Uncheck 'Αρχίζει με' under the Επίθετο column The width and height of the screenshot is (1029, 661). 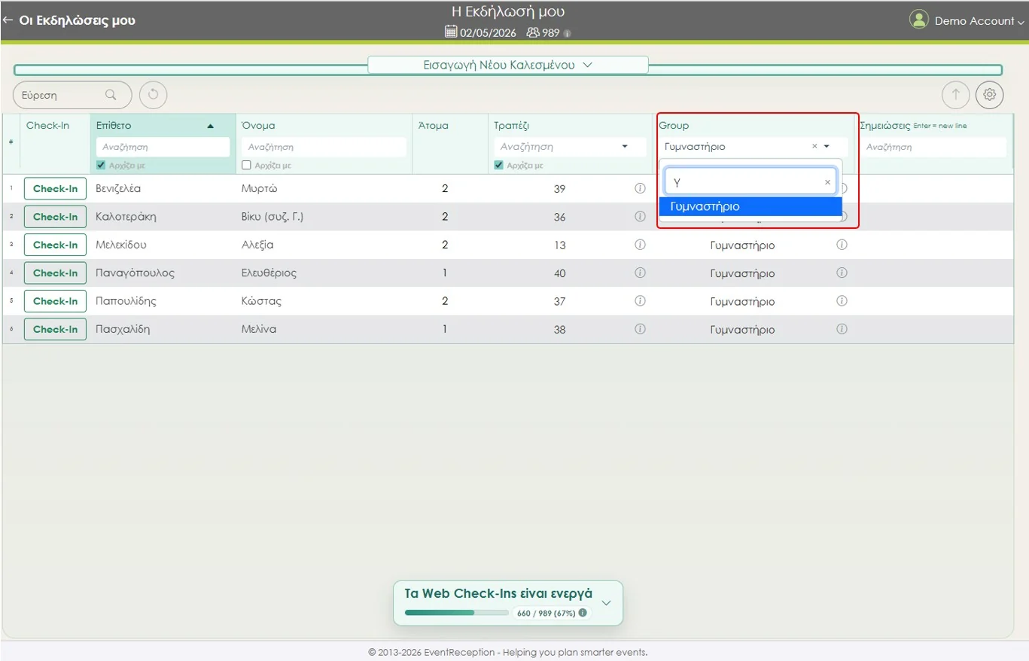click(x=102, y=166)
